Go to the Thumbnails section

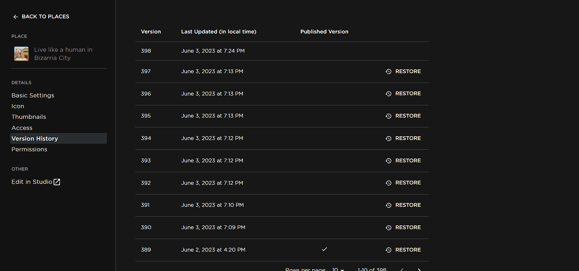(29, 117)
